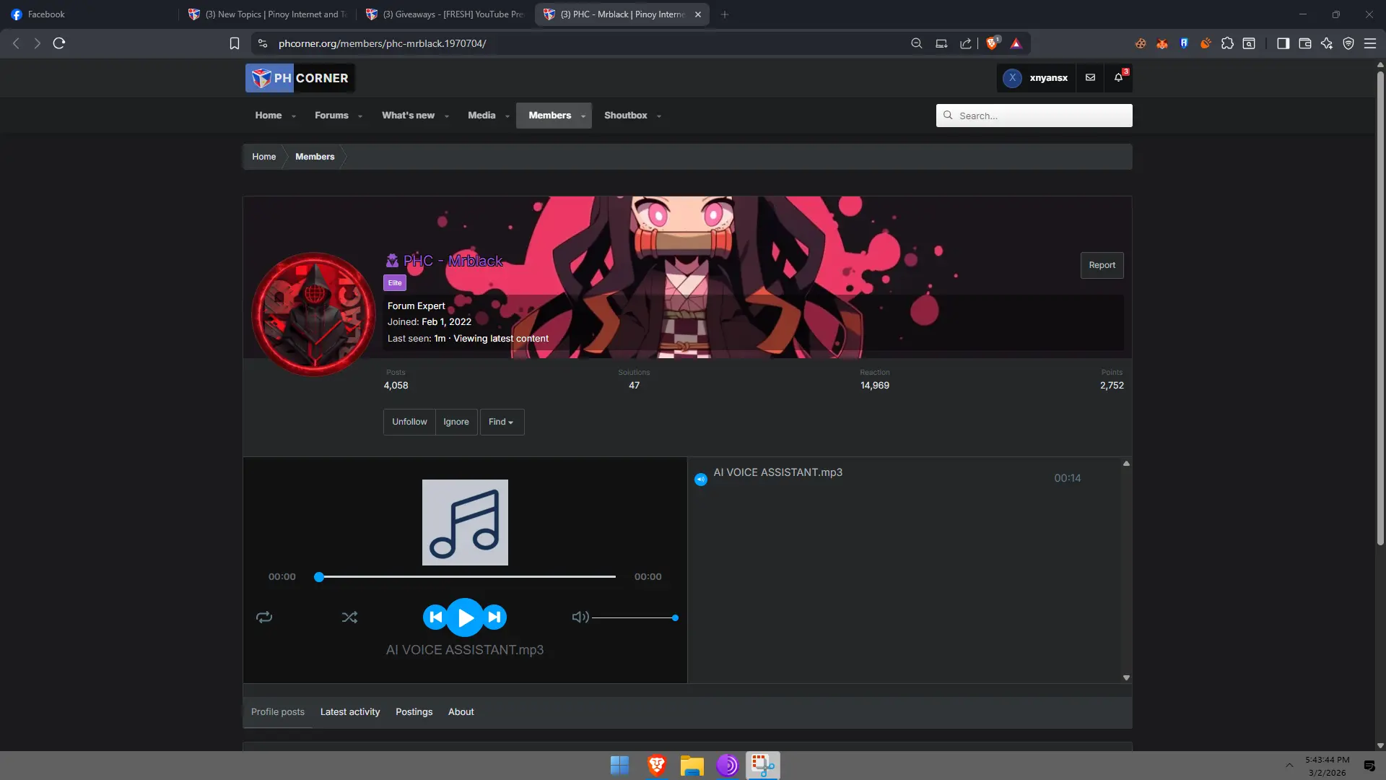Expand the Members dropdown arrow
Screen dimensions: 1386x780
(583, 116)
